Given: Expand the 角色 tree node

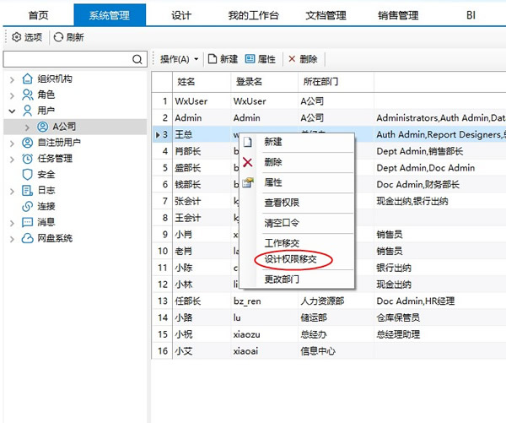Looking at the screenshot, I should point(12,95).
